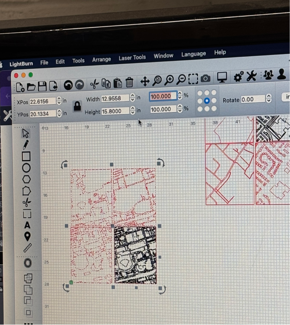Open the Help menu
290x325 pixels.
[x=220, y=52]
